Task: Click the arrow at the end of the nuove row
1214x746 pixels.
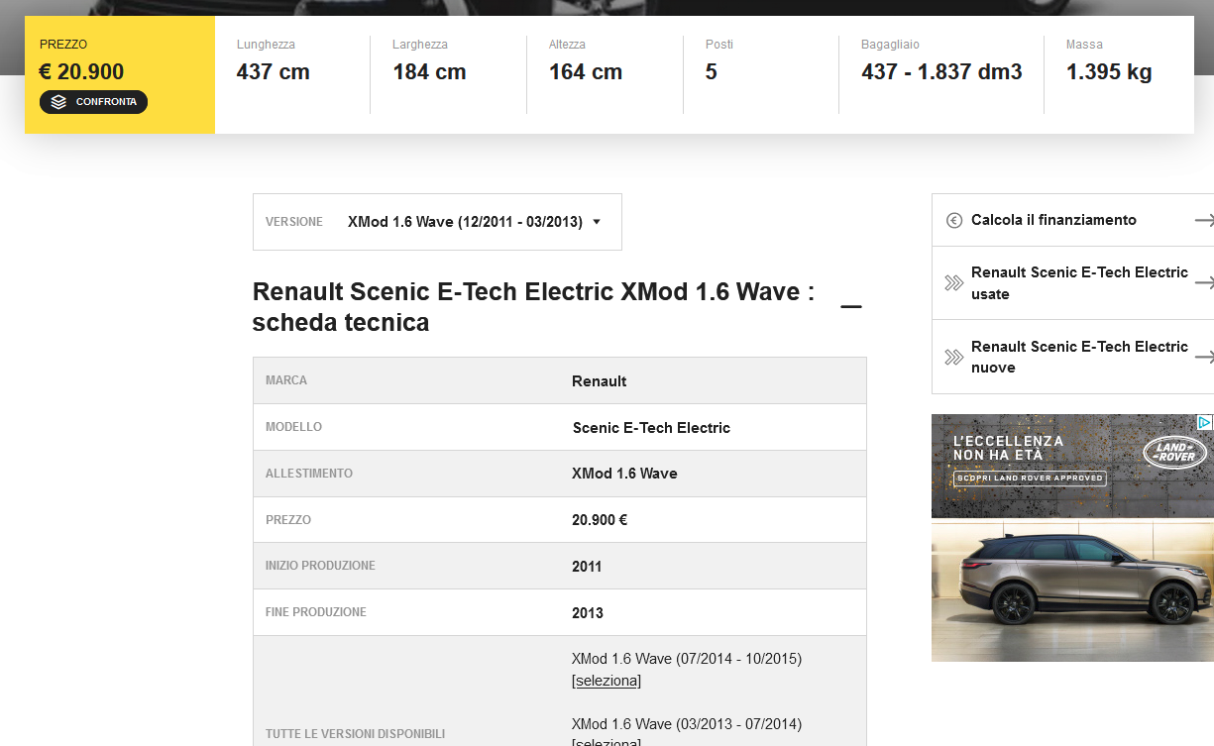Action: (1204, 357)
